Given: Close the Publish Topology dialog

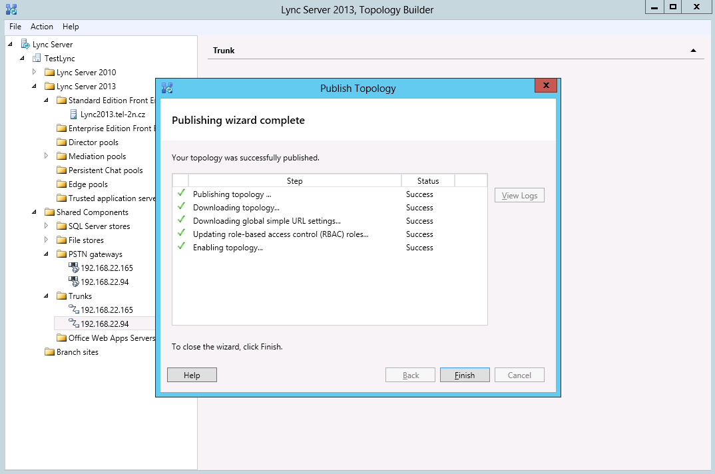Looking at the screenshot, I should point(545,86).
